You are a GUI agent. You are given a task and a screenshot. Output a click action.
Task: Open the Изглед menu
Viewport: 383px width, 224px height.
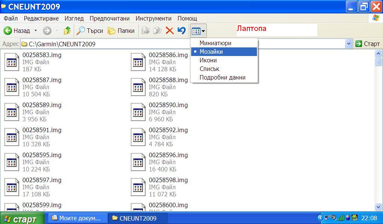[74, 18]
